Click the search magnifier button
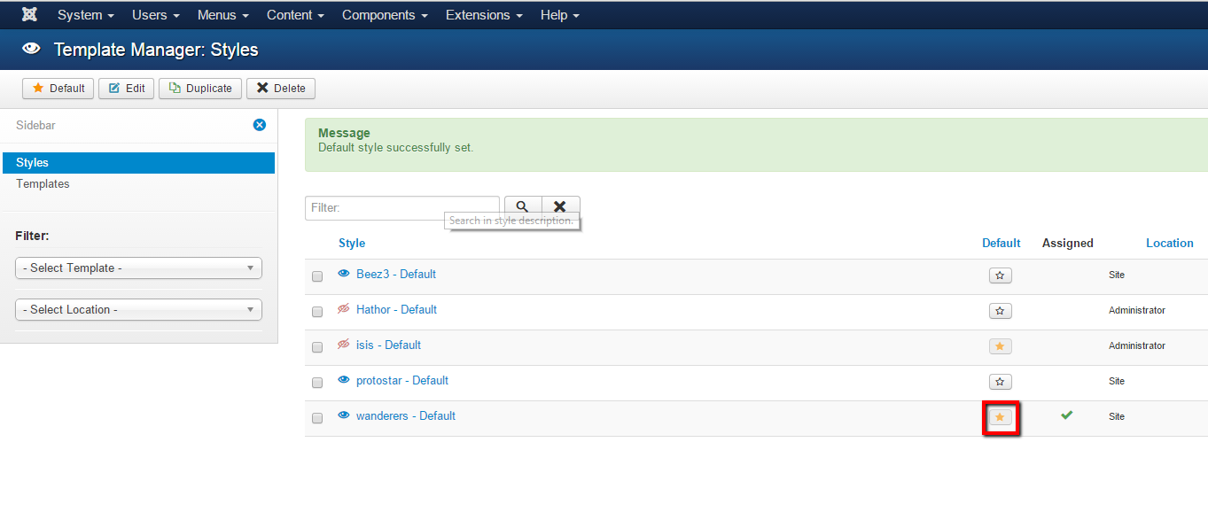The width and height of the screenshot is (1208, 512). point(522,206)
